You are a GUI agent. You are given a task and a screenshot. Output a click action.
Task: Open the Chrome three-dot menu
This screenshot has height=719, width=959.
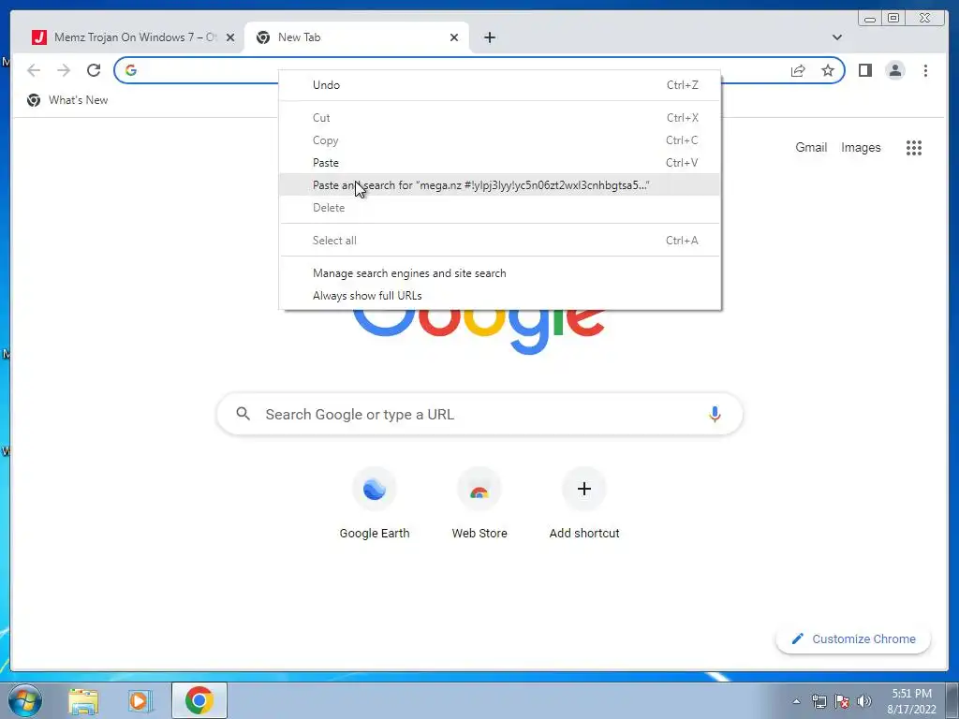pos(925,70)
